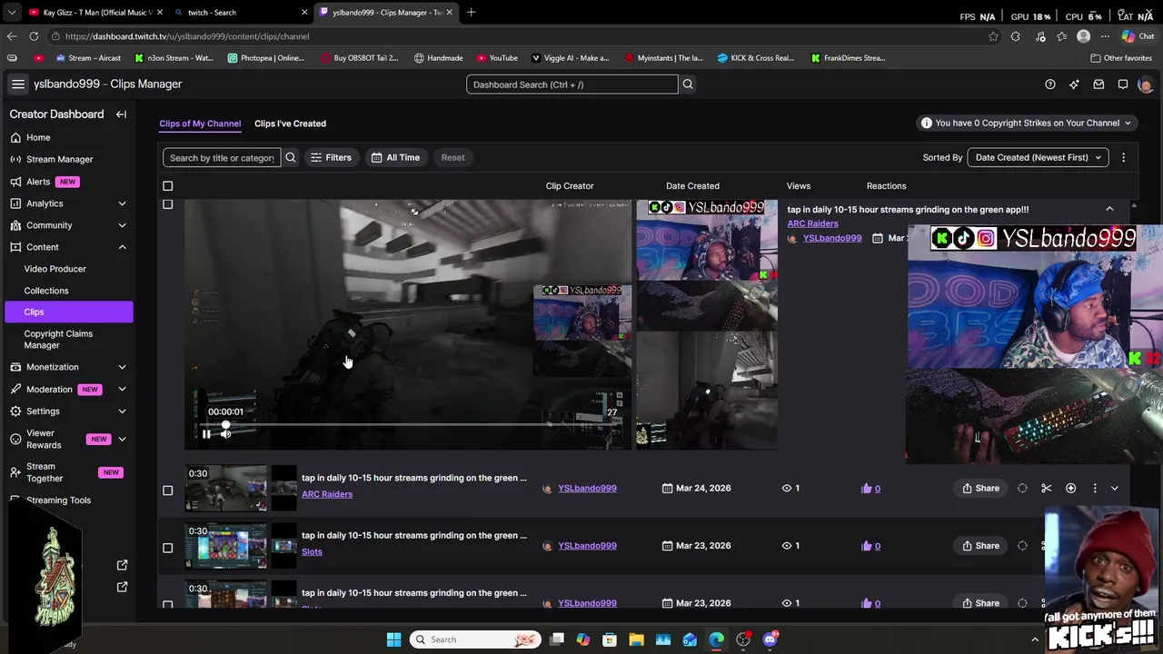Image resolution: width=1163 pixels, height=654 pixels.
Task: Open a new browser tab
Action: click(471, 13)
